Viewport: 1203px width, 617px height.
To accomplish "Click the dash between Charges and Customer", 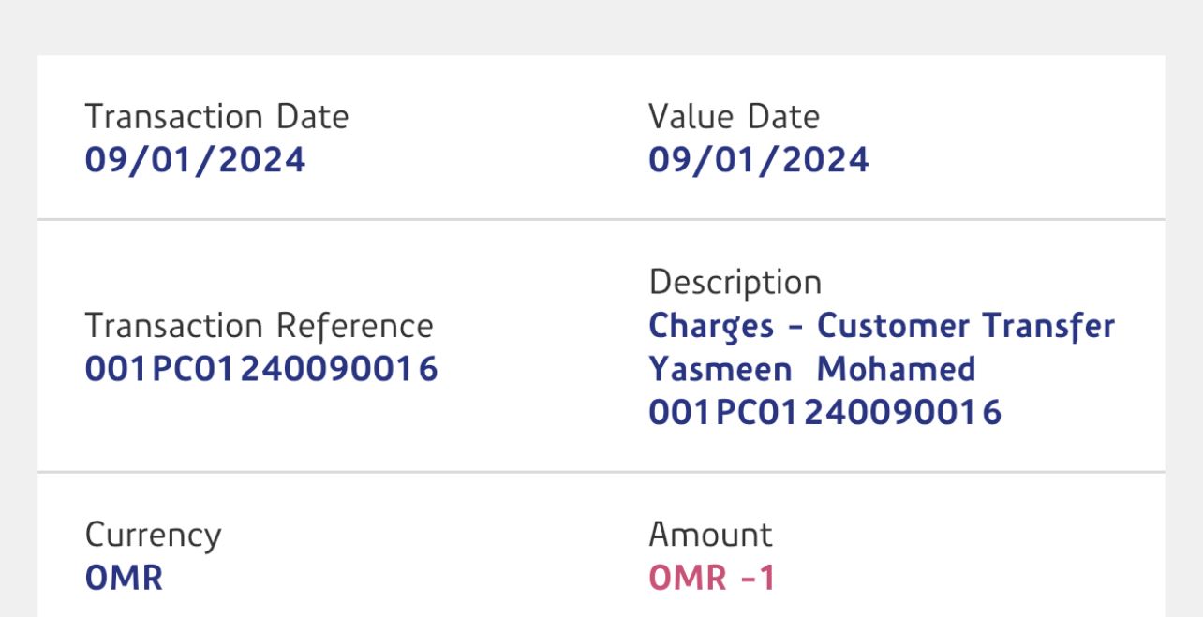I will [x=795, y=328].
